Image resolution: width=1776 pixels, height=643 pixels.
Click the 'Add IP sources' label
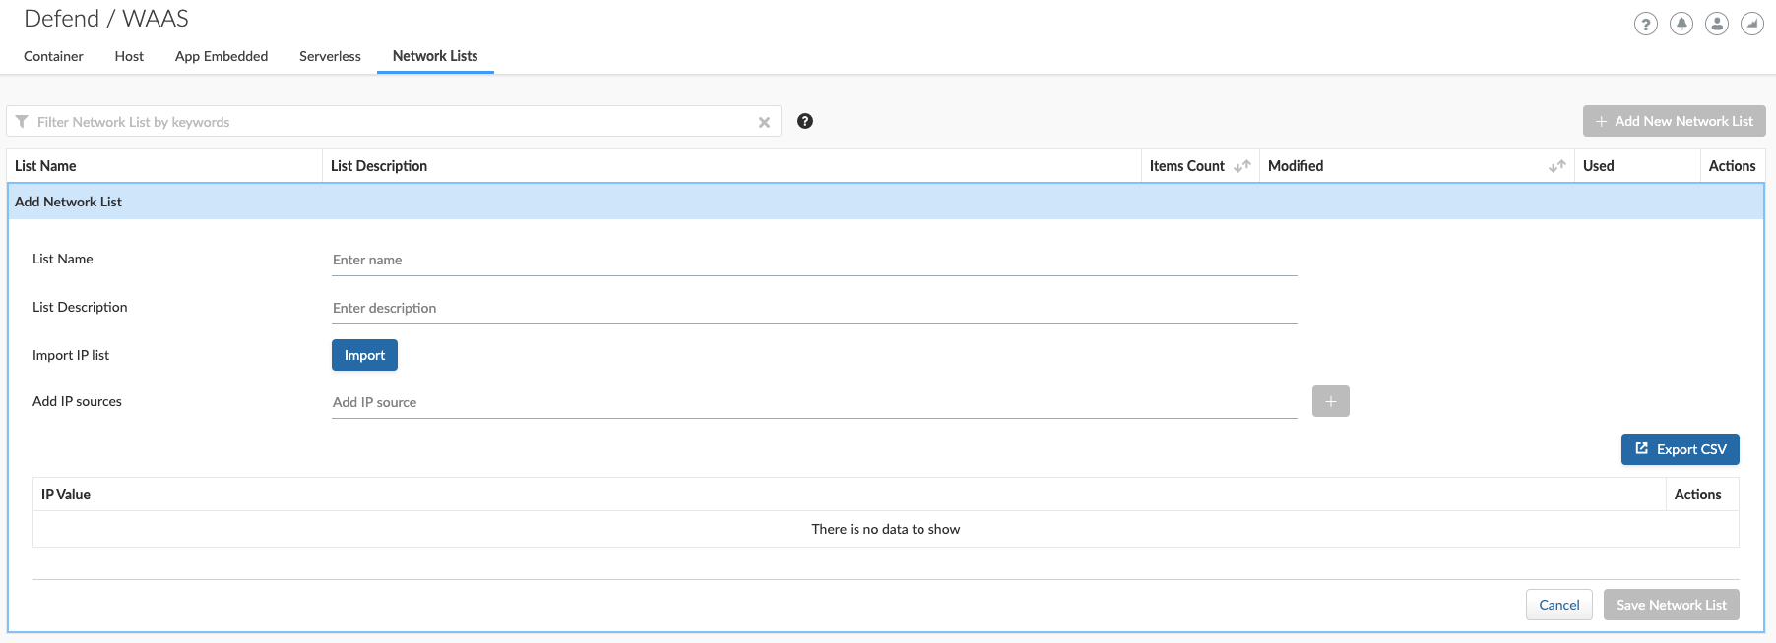[x=77, y=401]
